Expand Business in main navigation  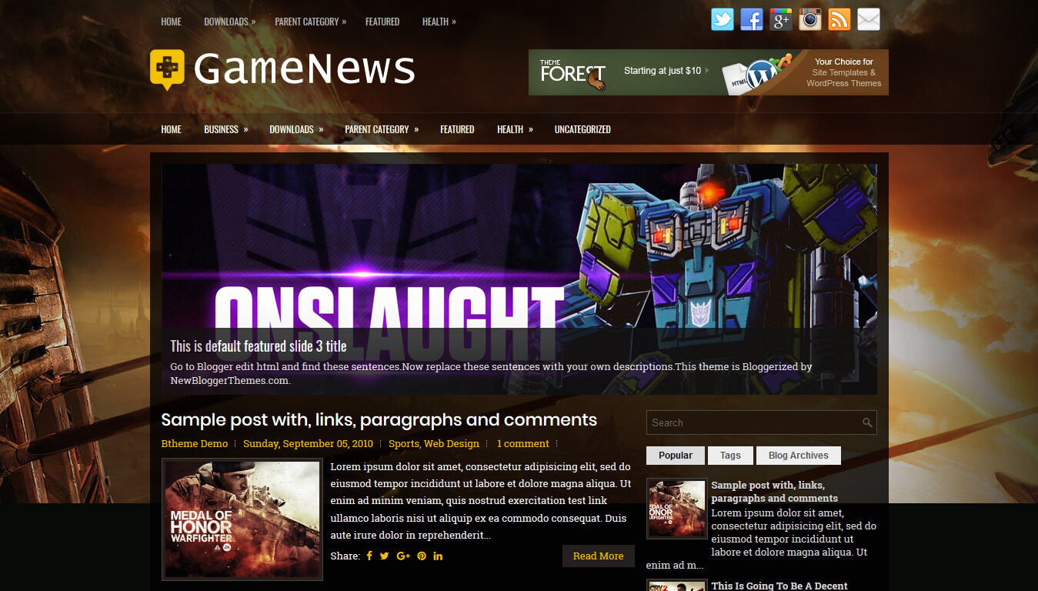(225, 129)
